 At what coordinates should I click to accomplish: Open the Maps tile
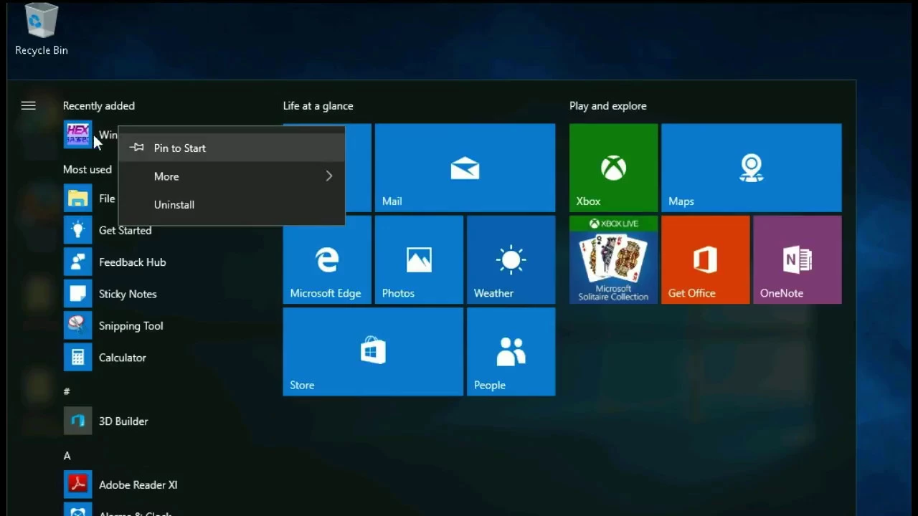(751, 168)
